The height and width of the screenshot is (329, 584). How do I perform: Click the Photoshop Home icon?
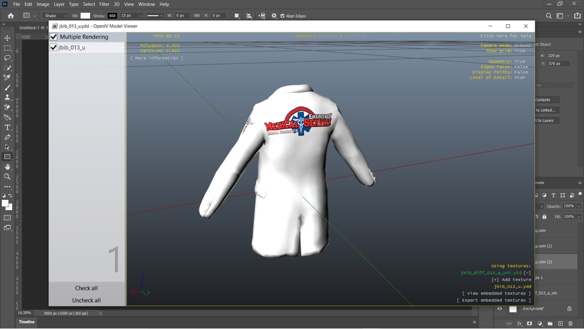[10, 15]
